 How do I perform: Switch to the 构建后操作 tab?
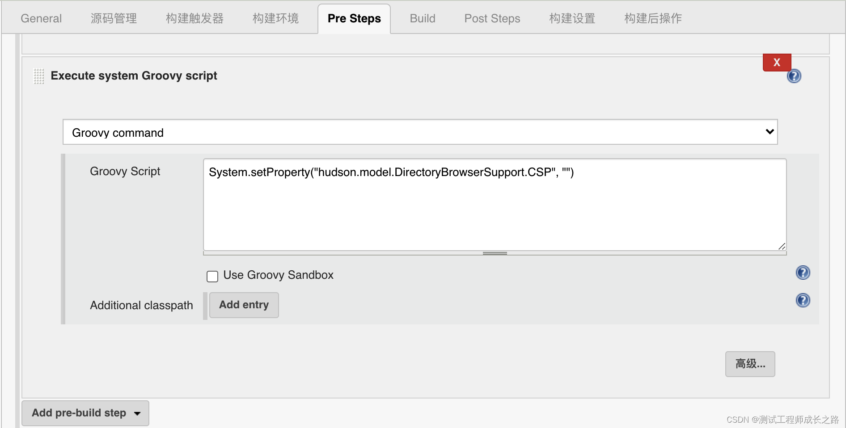[x=653, y=18]
